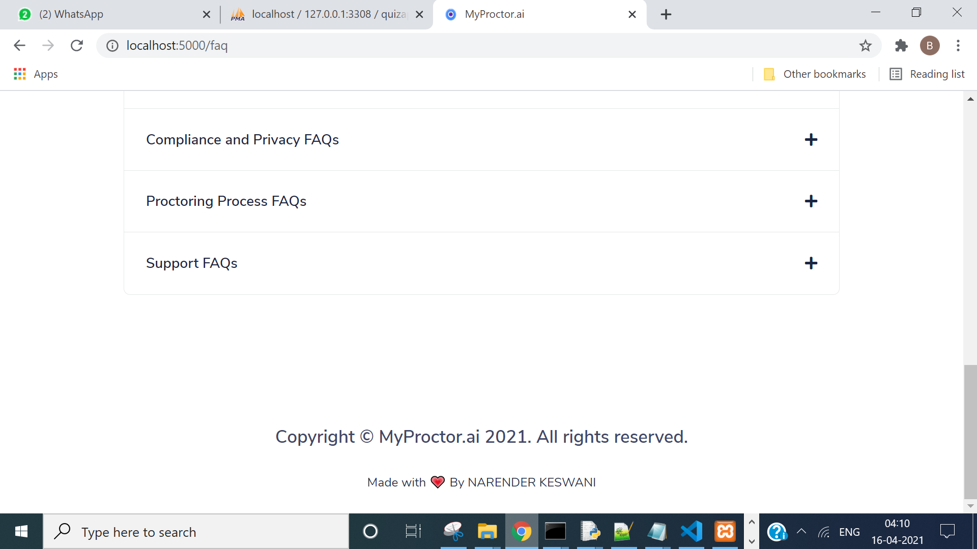
Task: Open Visual Studio Code from taskbar
Action: [692, 532]
